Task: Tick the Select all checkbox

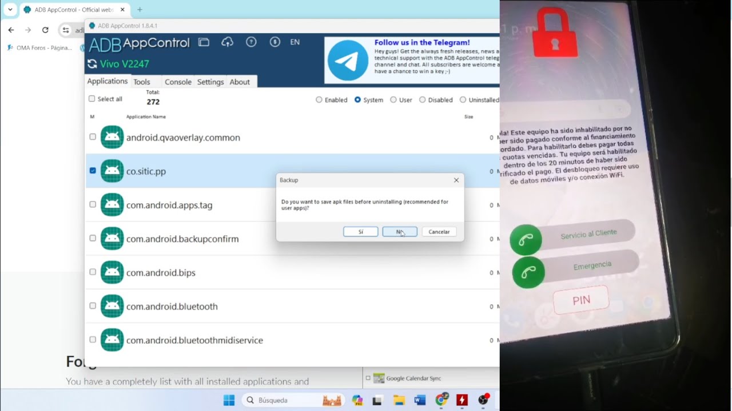Action: click(x=91, y=99)
